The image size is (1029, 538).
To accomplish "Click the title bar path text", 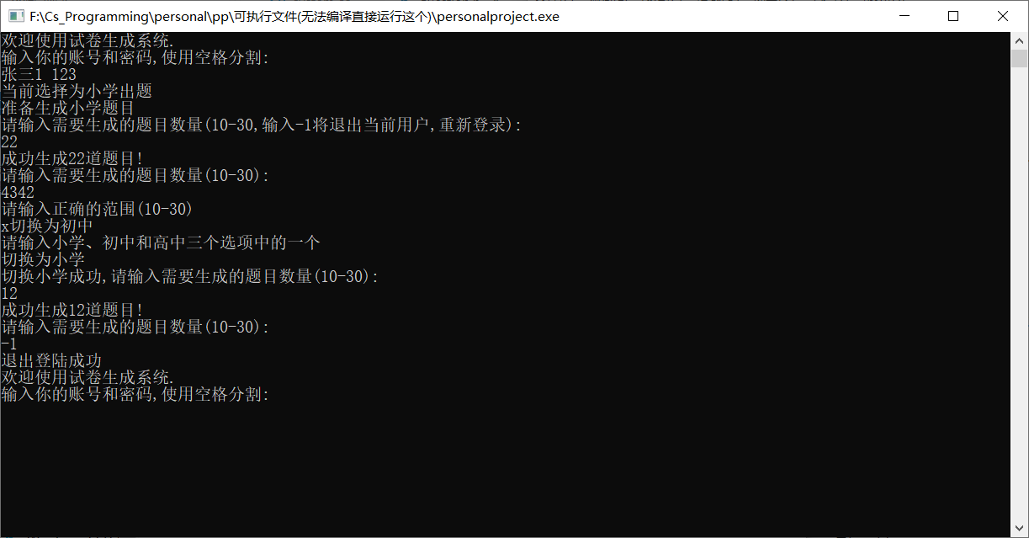I will [x=294, y=16].
